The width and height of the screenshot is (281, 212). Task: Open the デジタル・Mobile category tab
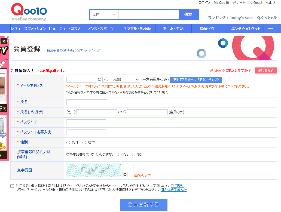(137, 28)
